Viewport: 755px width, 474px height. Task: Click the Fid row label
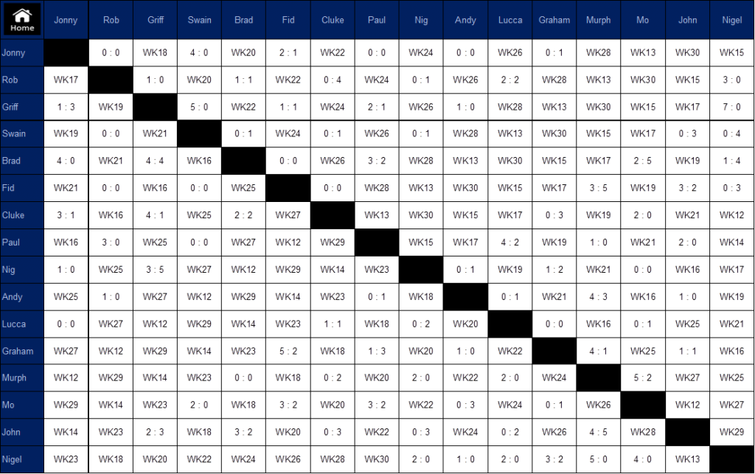click(22, 188)
